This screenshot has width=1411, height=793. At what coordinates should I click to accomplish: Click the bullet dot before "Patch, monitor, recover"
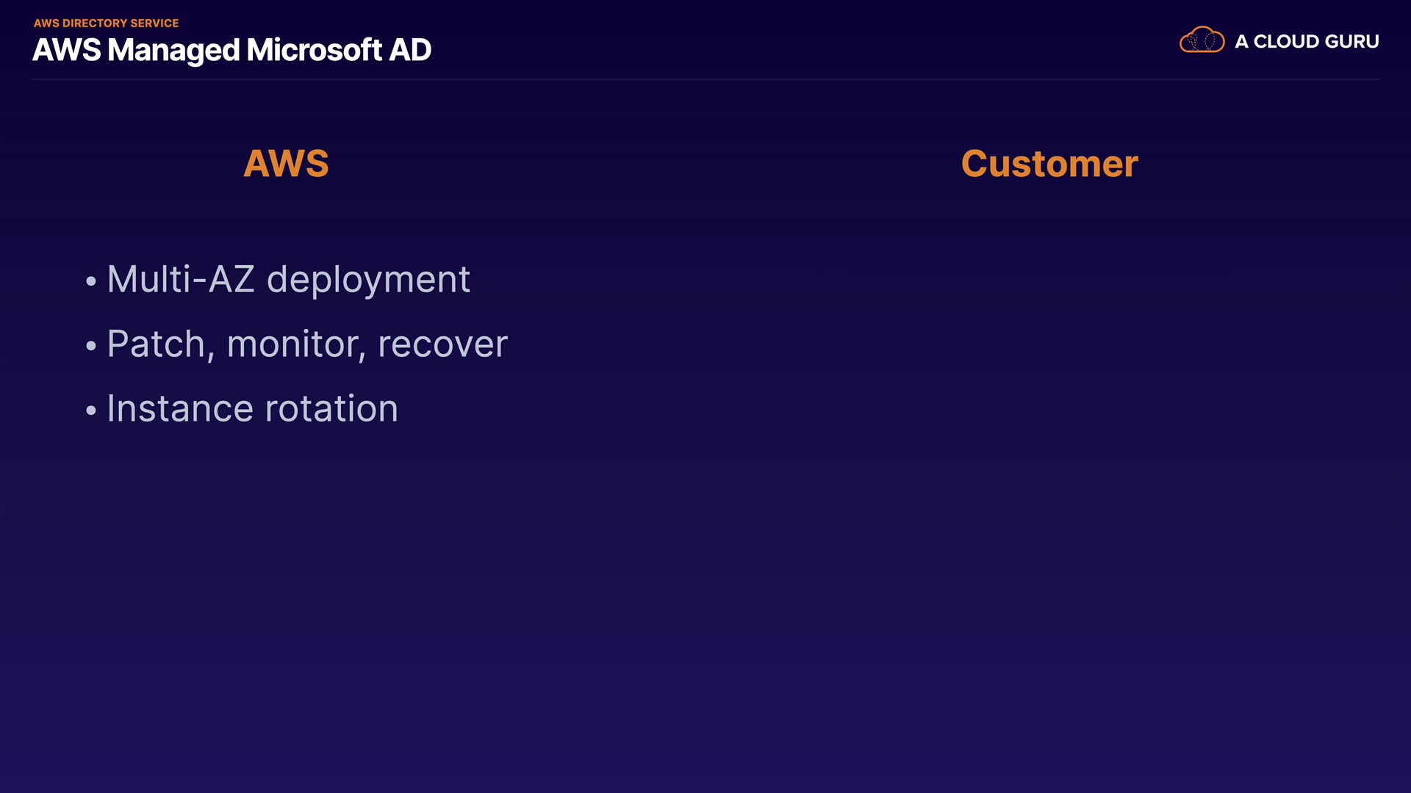pyautogui.click(x=91, y=346)
